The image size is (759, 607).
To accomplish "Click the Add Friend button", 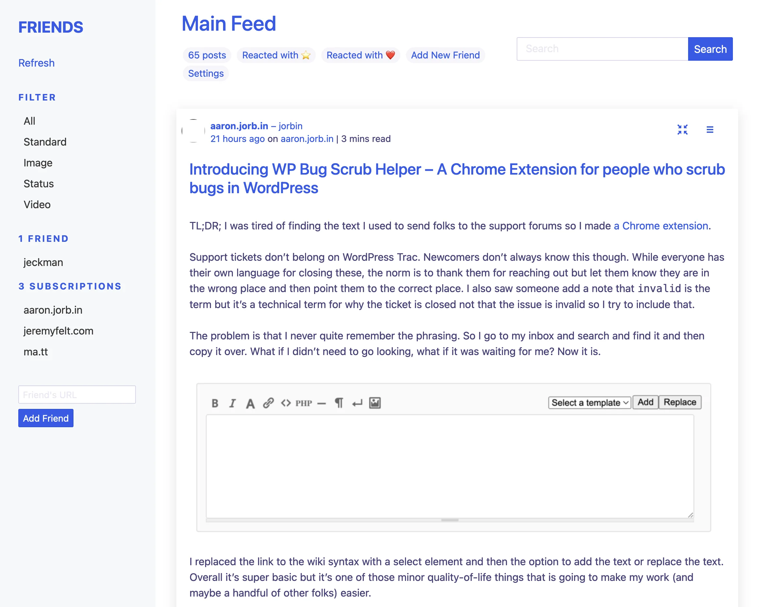I will point(46,418).
